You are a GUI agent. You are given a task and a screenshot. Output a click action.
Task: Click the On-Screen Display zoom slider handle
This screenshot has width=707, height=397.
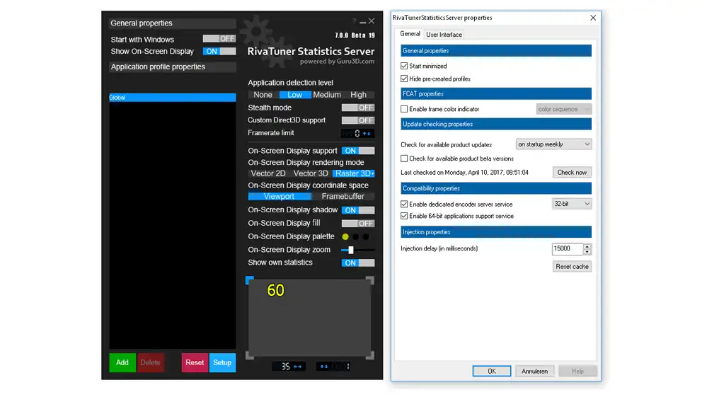pos(351,250)
